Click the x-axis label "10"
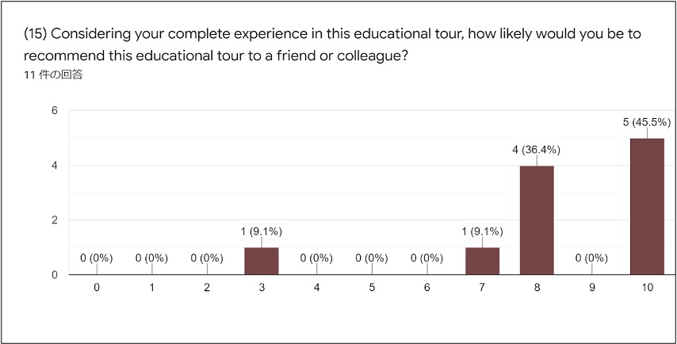Image resolution: width=677 pixels, height=344 pixels. 647,288
